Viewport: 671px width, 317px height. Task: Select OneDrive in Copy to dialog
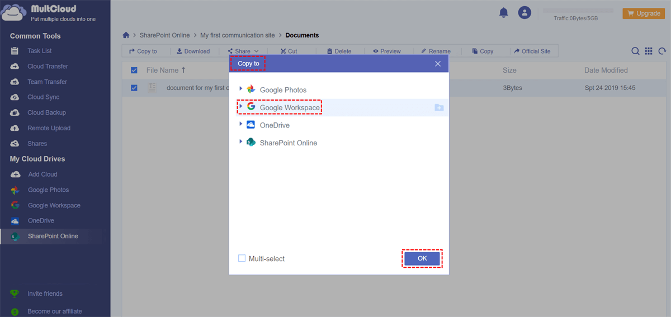point(275,125)
